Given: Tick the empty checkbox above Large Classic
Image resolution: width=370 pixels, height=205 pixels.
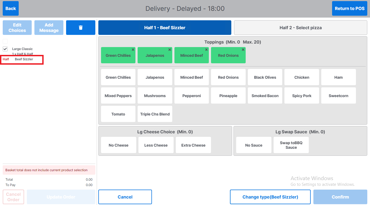Looking at the screenshot, I should pos(5,41).
